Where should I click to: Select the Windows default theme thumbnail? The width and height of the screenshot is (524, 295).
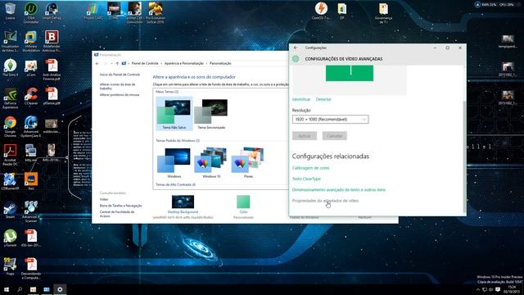tap(174, 162)
